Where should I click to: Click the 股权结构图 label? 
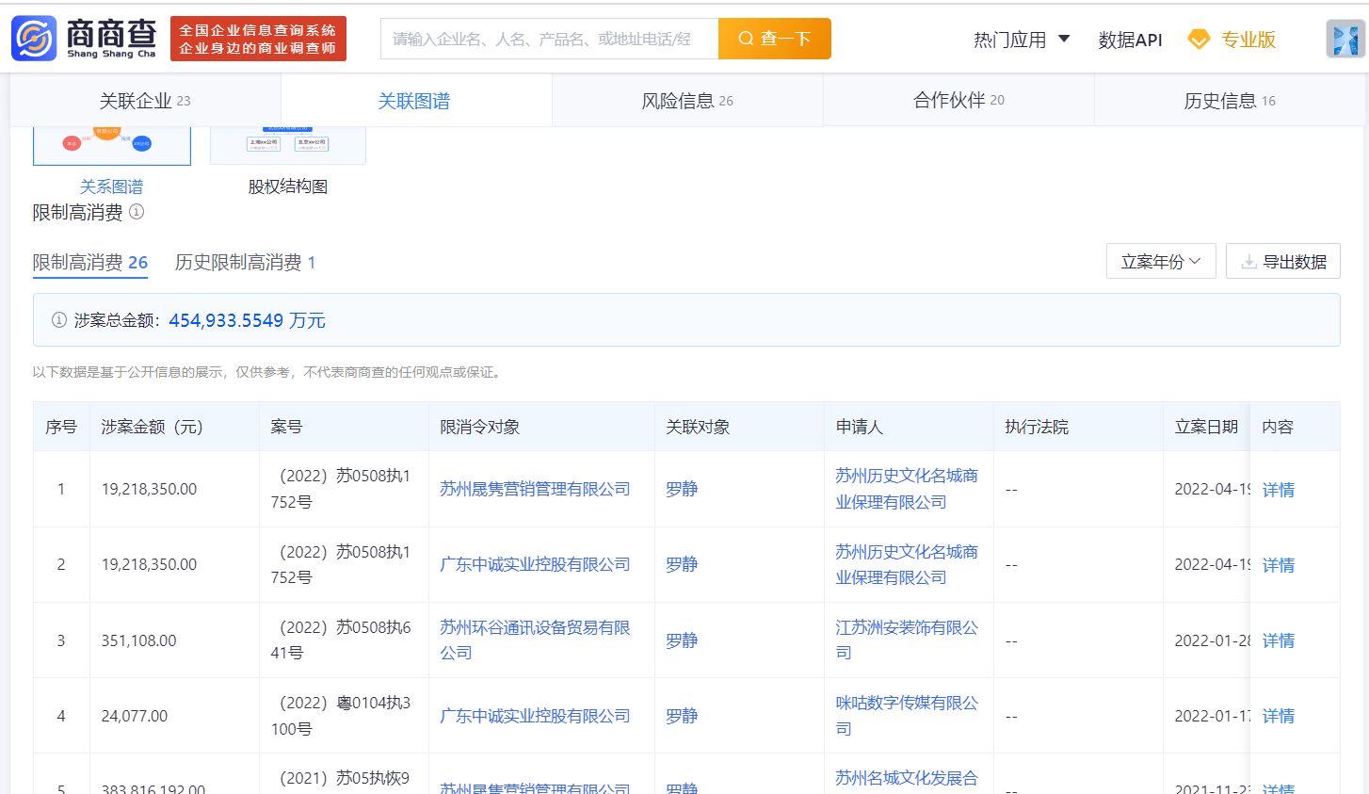pos(288,186)
